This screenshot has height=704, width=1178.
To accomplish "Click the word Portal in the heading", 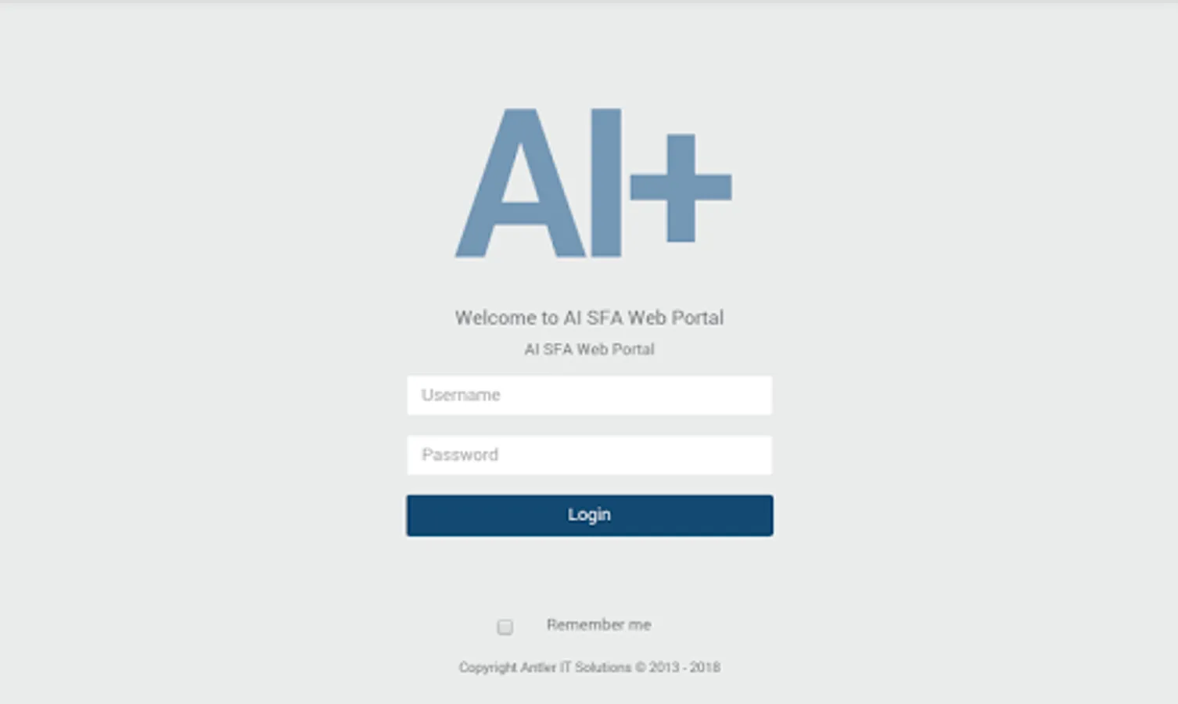I will point(698,318).
